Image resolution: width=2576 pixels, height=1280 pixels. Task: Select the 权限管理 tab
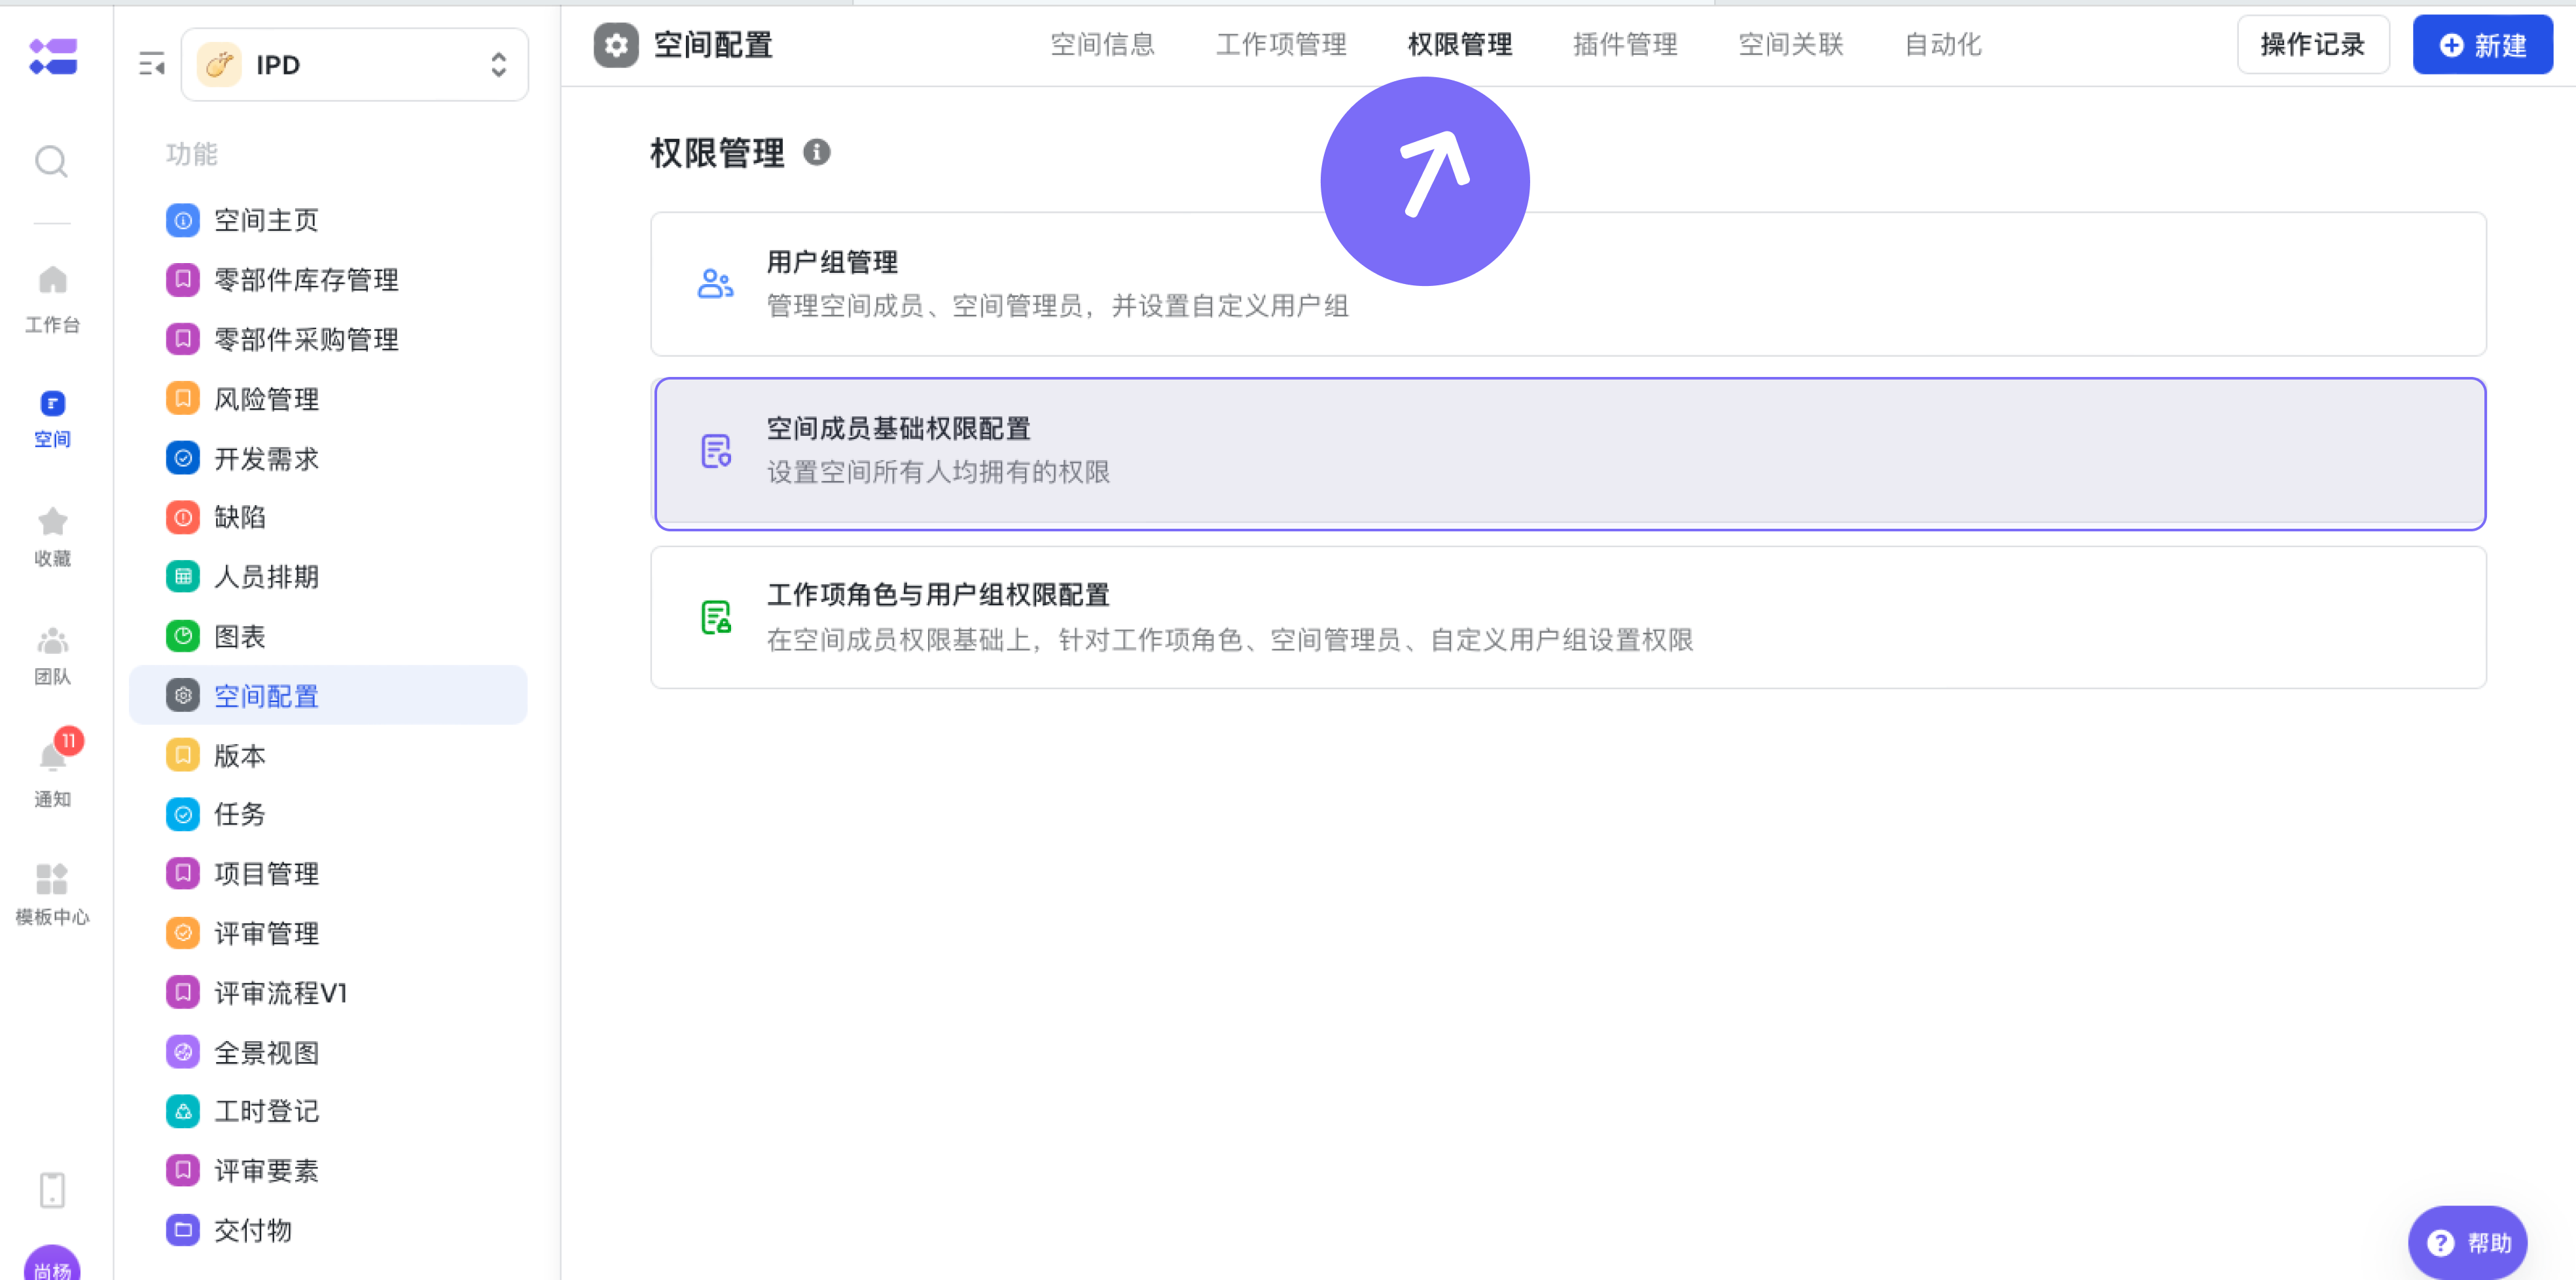1460,45
